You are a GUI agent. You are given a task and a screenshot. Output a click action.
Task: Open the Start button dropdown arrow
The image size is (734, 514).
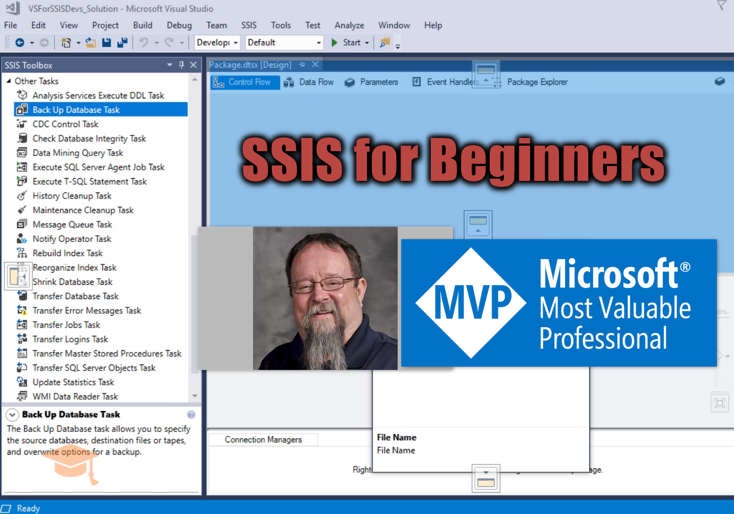pyautogui.click(x=367, y=42)
